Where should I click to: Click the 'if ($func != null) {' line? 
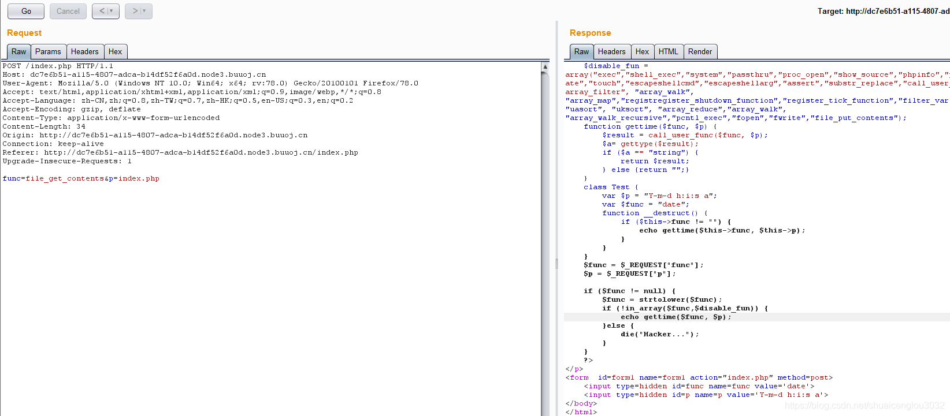629,291
